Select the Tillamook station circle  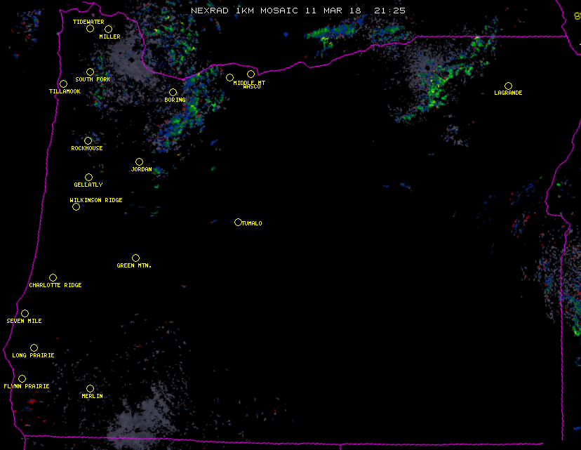click(63, 84)
